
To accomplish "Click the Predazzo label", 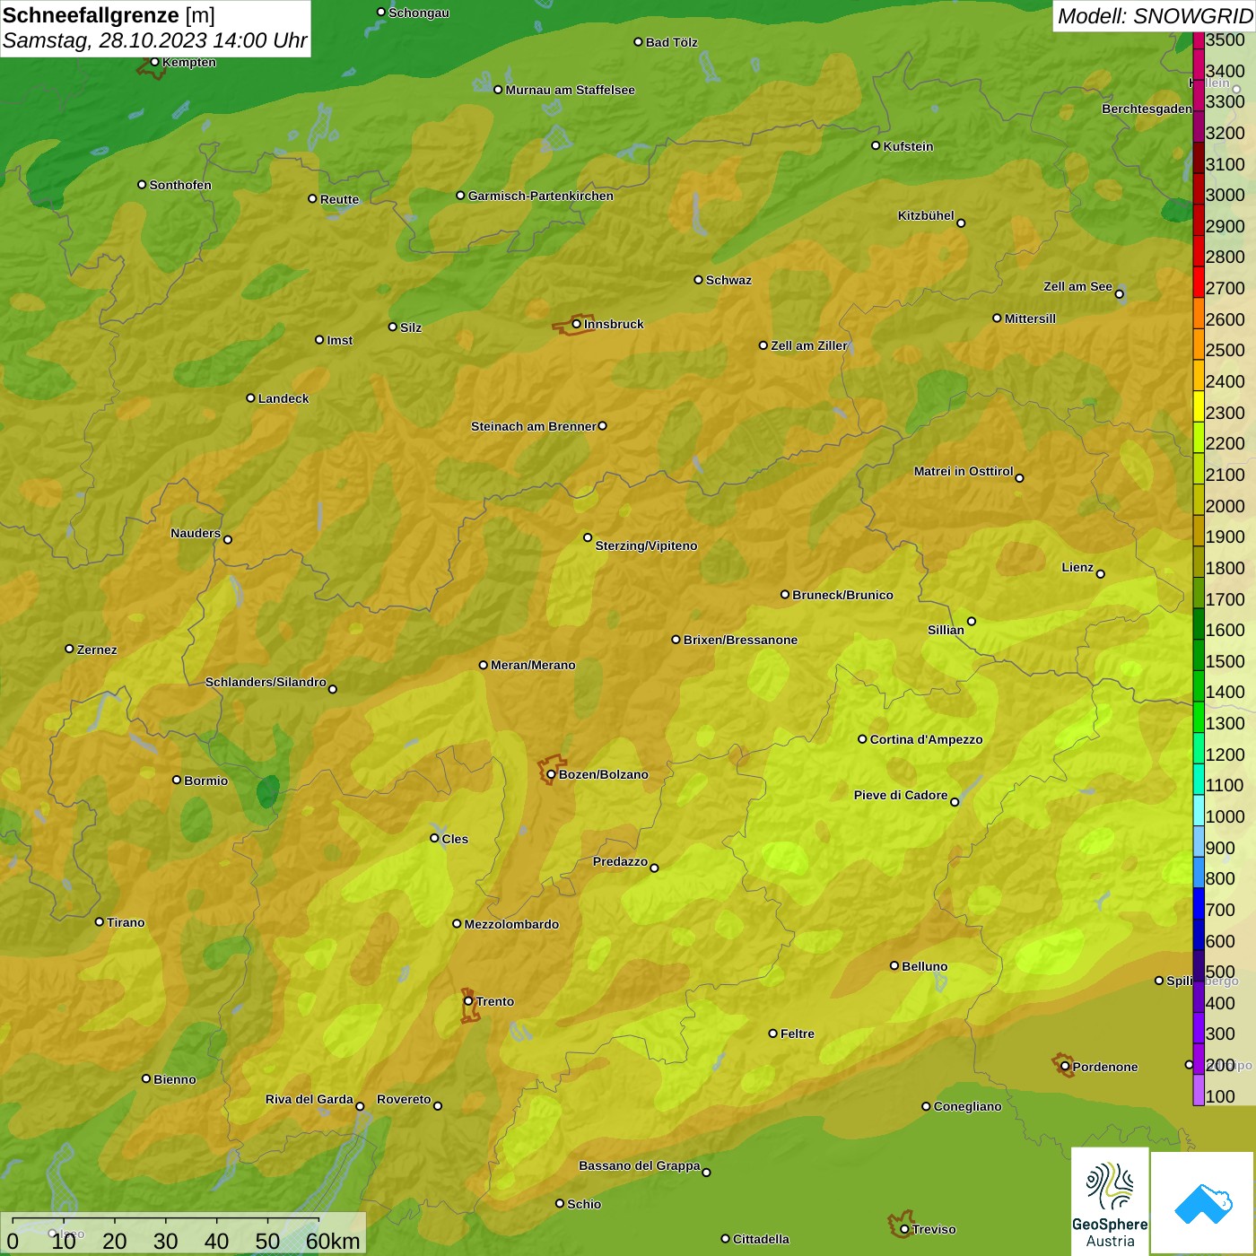I will click(x=620, y=861).
